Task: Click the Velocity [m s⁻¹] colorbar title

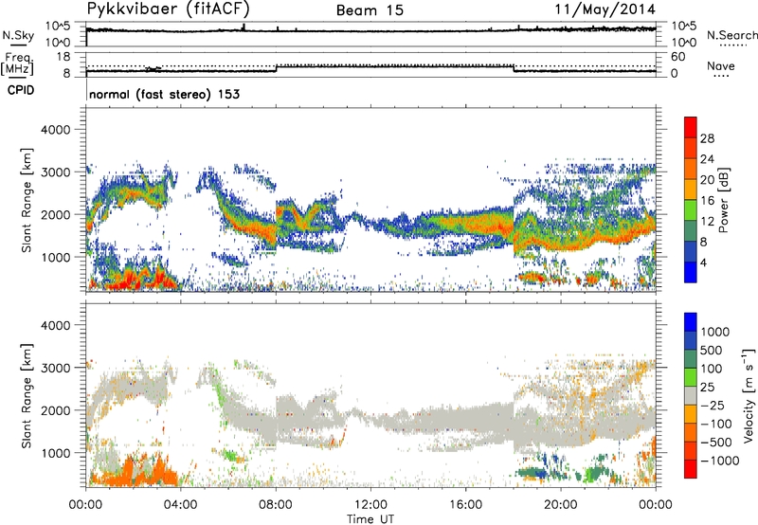Action: [x=749, y=395]
